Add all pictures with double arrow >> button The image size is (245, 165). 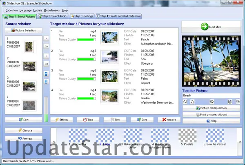[x=46, y=47]
